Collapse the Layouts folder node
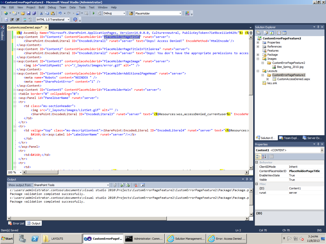326x244 pixels. pyautogui.click(x=258, y=71)
